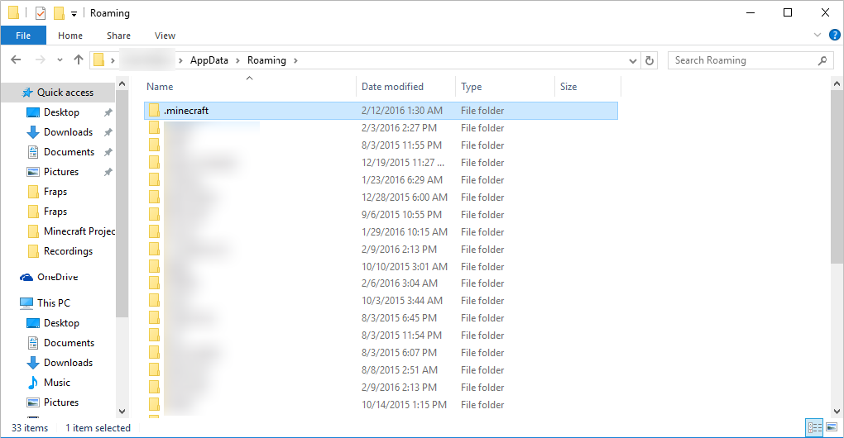Expand the address bar history dropdown
The width and height of the screenshot is (844, 438).
[x=633, y=60]
